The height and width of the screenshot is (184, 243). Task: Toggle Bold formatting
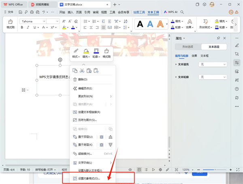[x=22, y=27]
